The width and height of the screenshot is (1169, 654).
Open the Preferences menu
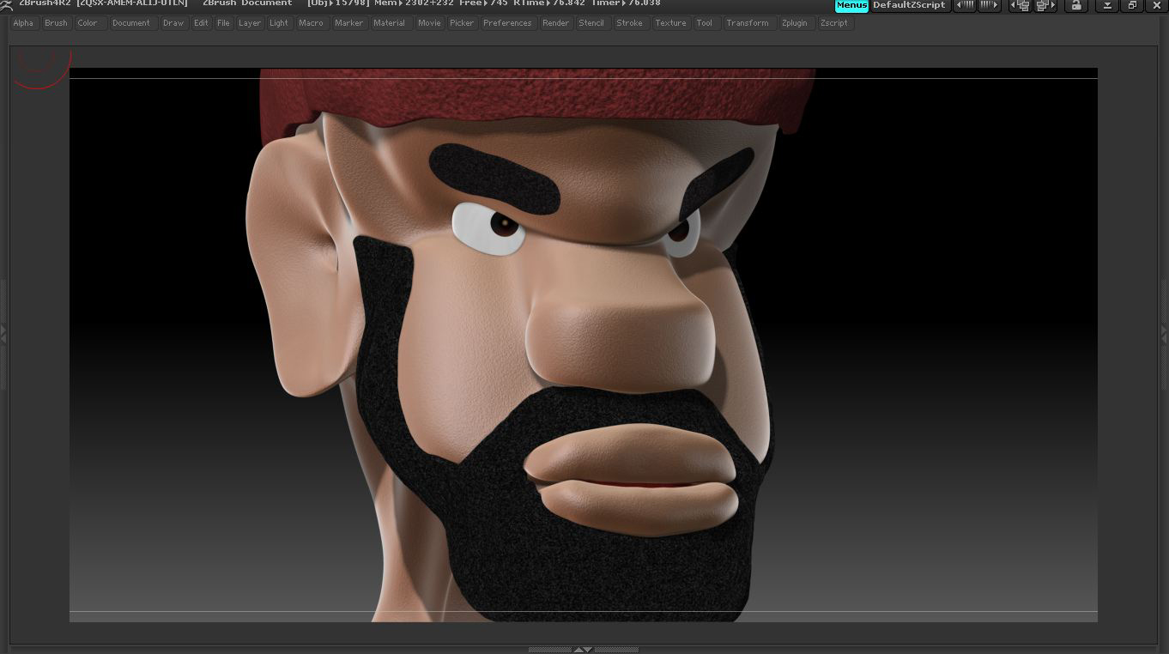[x=507, y=23]
